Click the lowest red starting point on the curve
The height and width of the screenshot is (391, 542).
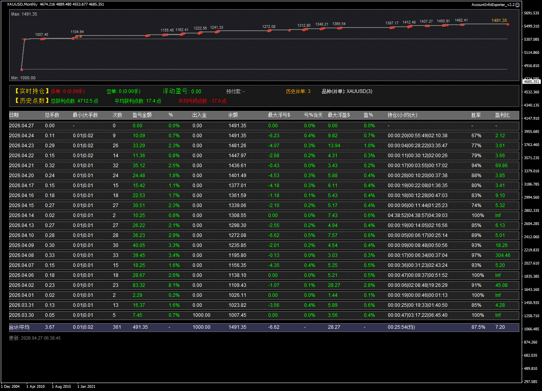pos(22,70)
